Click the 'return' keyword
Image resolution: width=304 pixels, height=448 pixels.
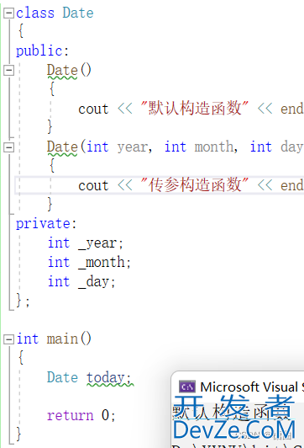point(70,415)
